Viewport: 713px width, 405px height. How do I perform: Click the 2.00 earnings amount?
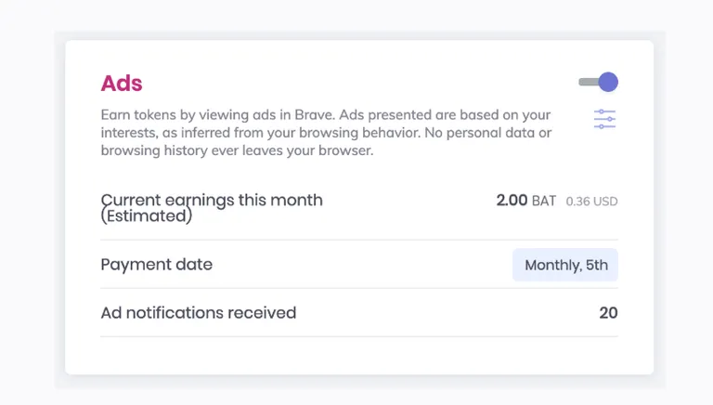pos(512,201)
